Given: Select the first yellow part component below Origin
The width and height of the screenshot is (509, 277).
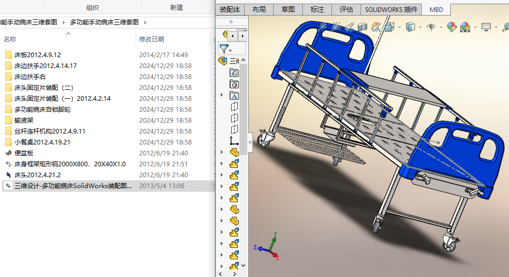Looking at the screenshot, I should pos(234,152).
